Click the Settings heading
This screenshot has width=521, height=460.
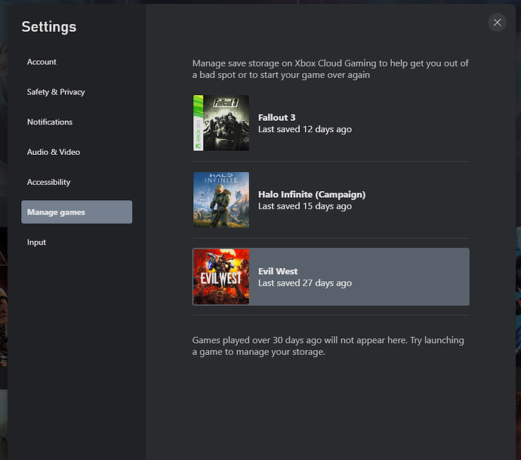[x=49, y=27]
